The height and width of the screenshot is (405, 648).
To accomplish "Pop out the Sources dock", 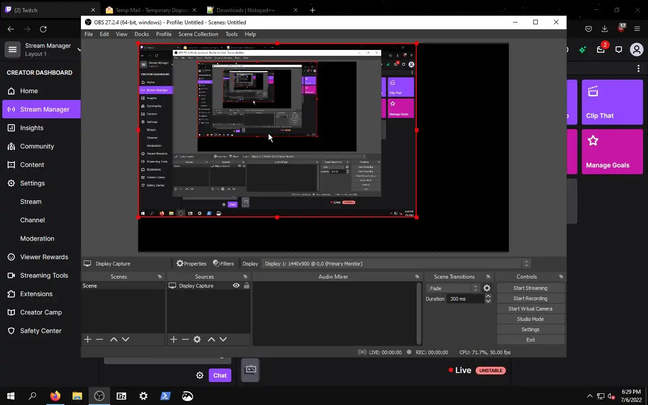I will tap(245, 277).
